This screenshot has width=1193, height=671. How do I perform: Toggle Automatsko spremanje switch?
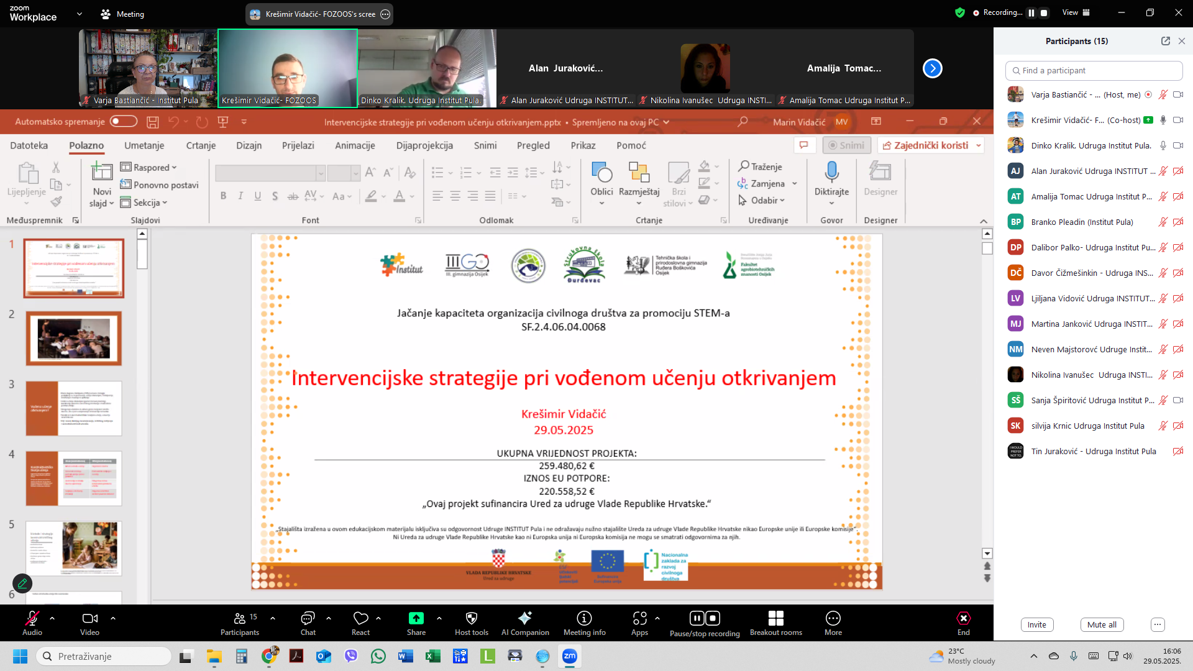pyautogui.click(x=124, y=122)
